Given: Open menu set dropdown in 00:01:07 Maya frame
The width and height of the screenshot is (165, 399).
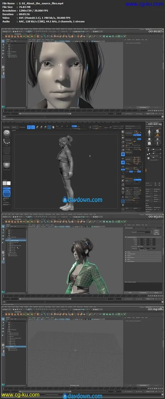Looking at the screenshot, I should [6, 31].
